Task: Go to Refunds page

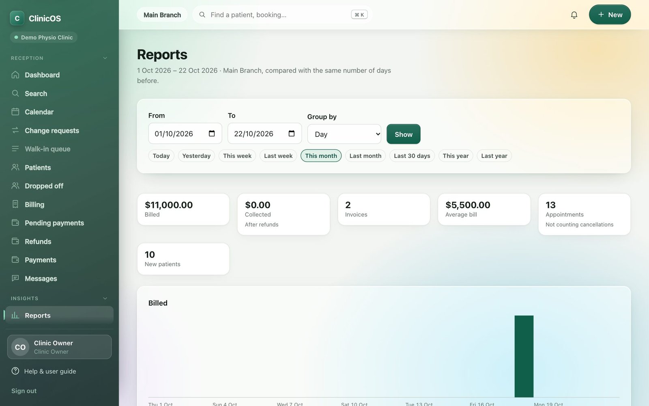Action: click(59, 241)
